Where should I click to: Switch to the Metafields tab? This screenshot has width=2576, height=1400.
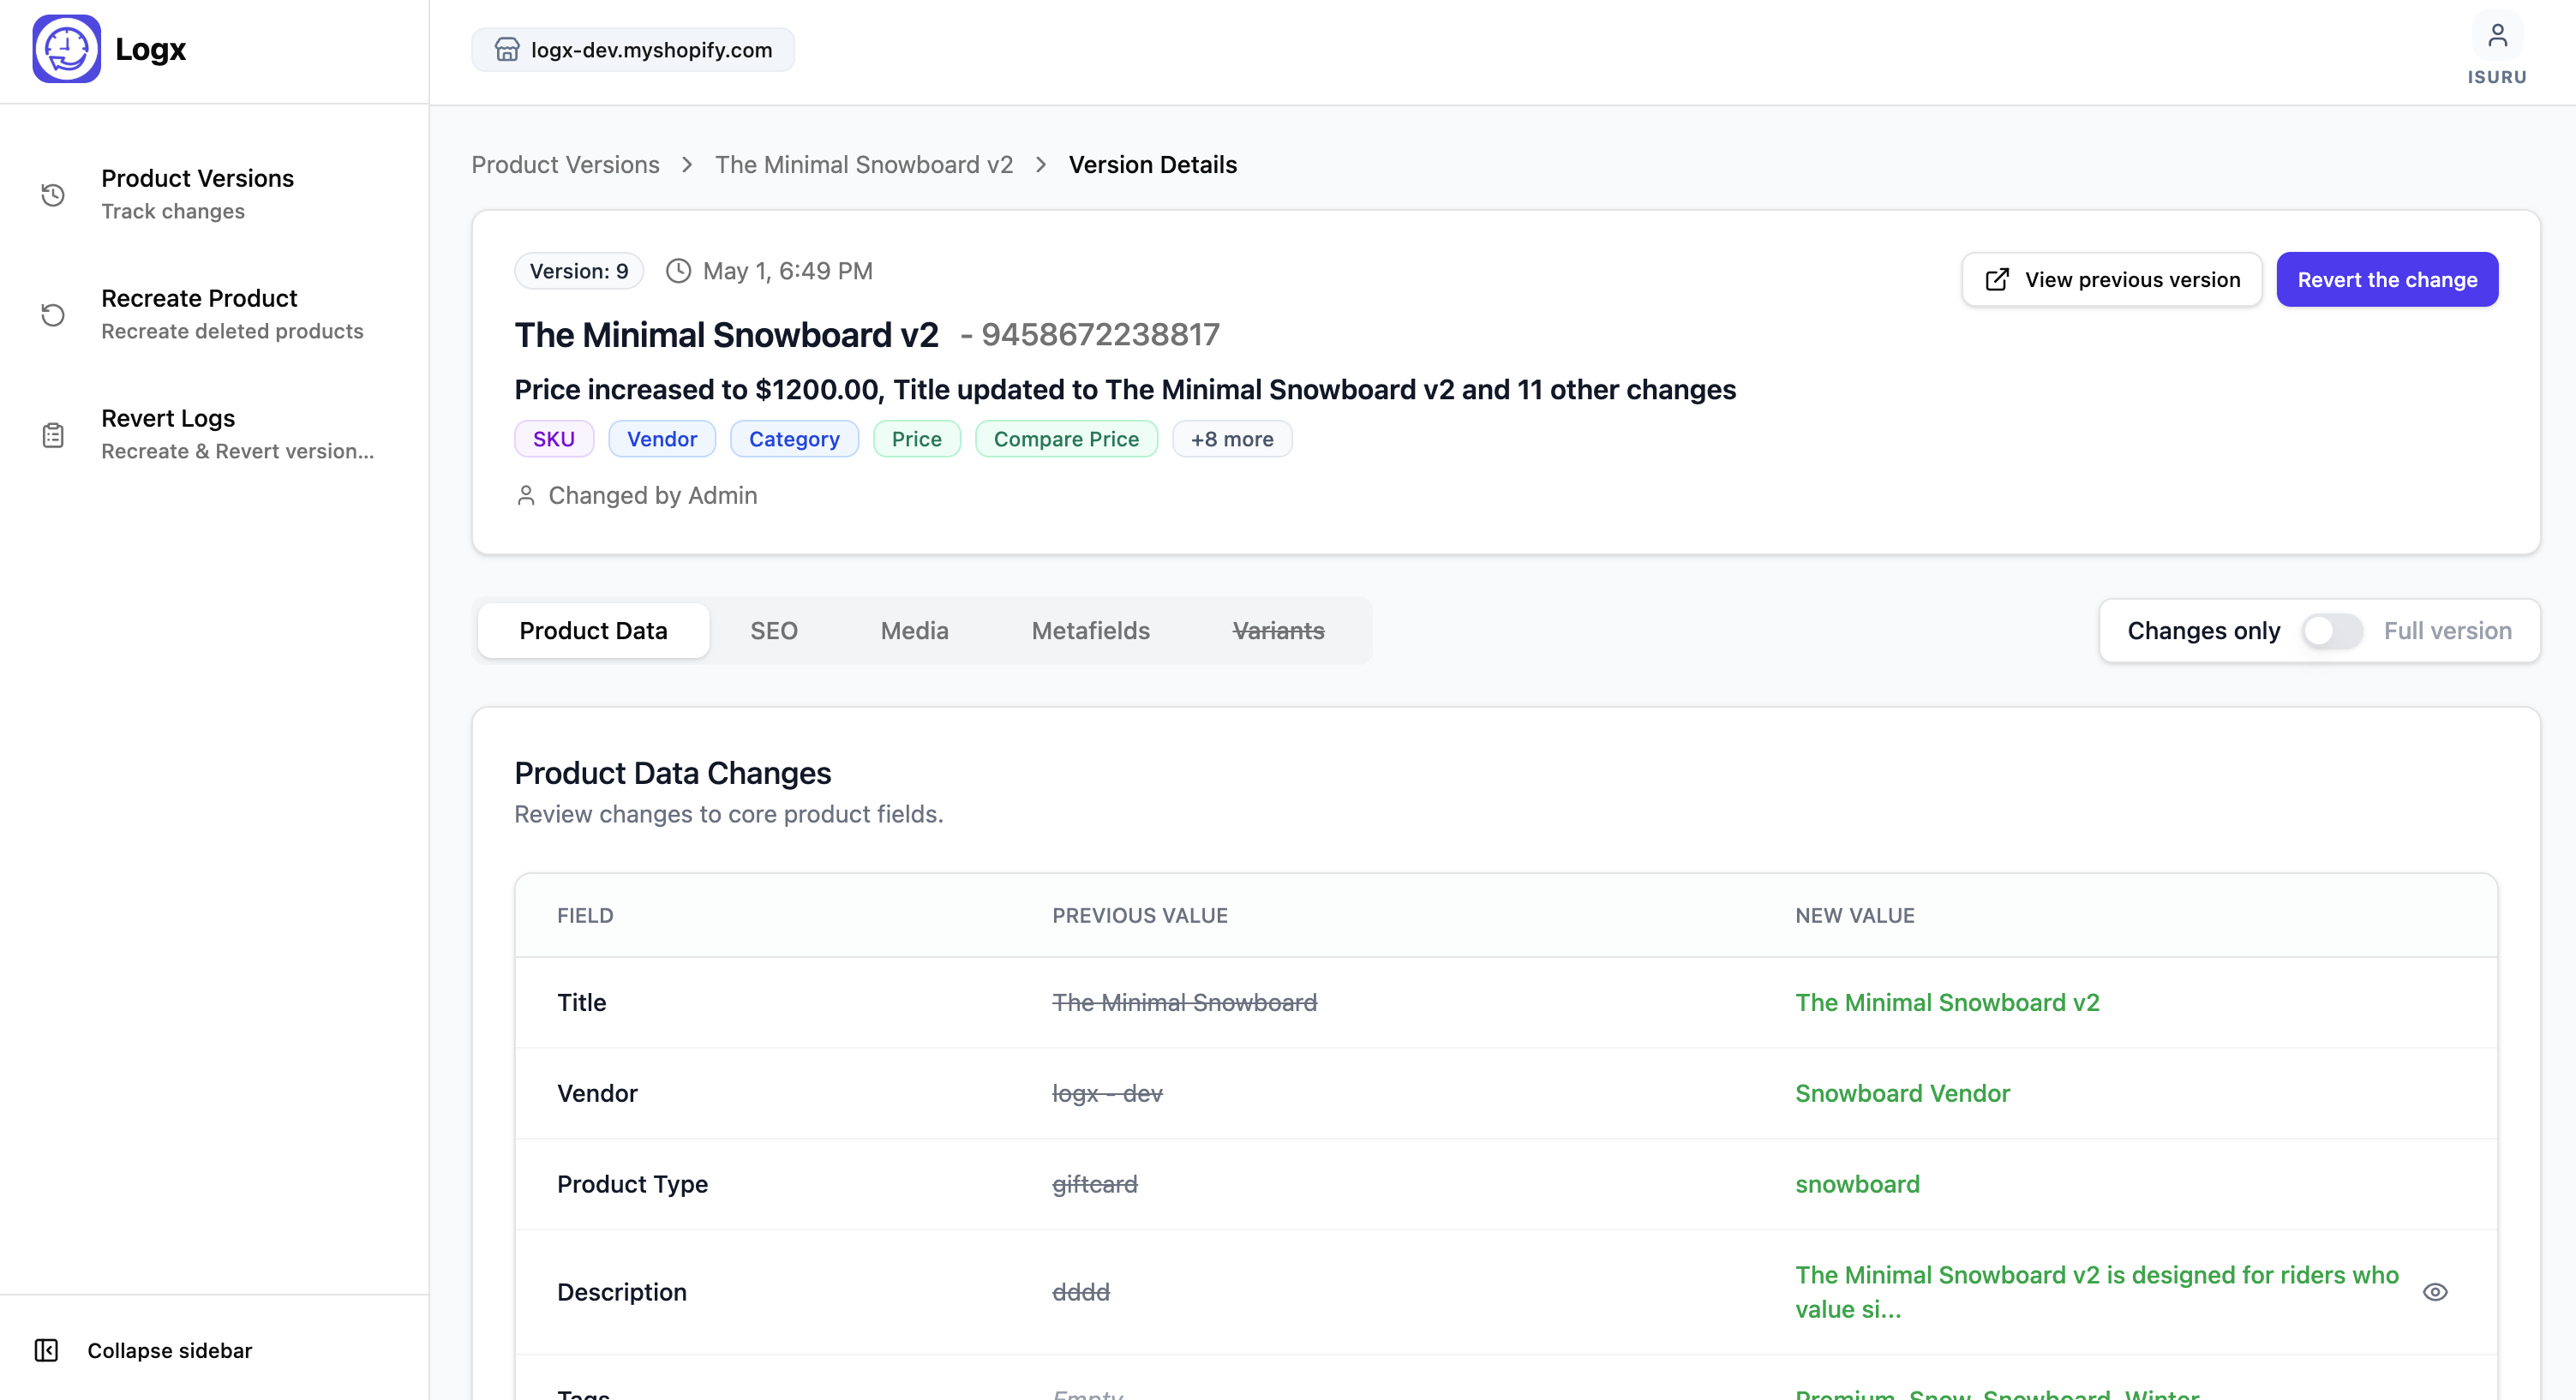click(1090, 631)
